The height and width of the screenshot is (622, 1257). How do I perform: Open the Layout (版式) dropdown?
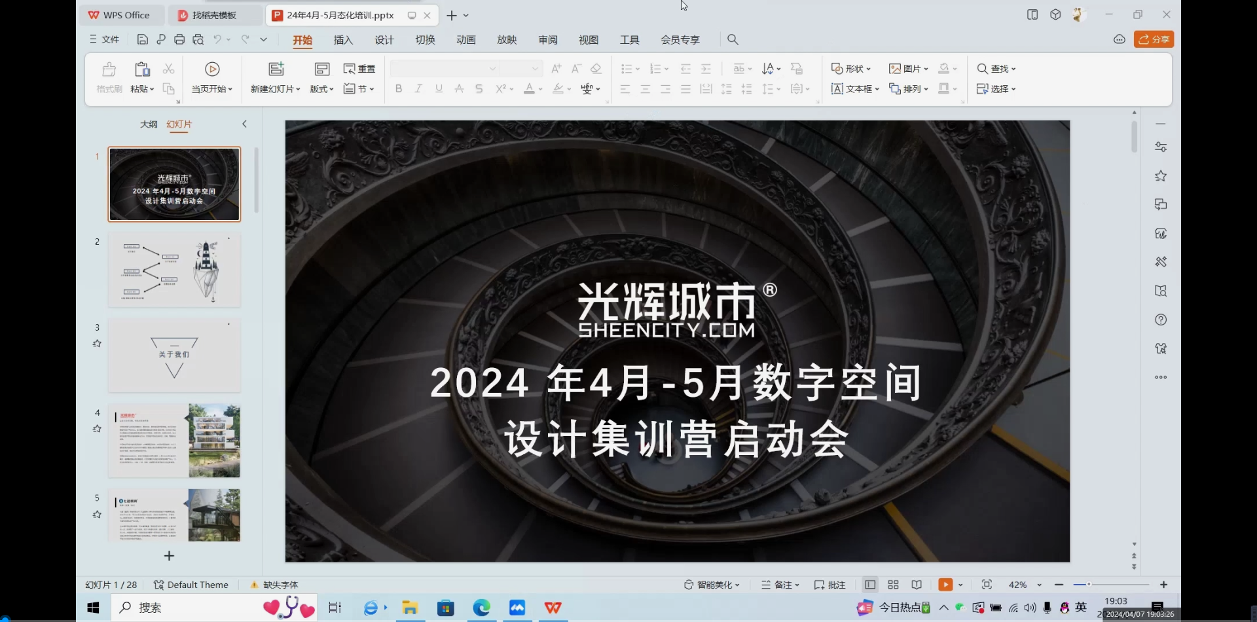pos(321,89)
